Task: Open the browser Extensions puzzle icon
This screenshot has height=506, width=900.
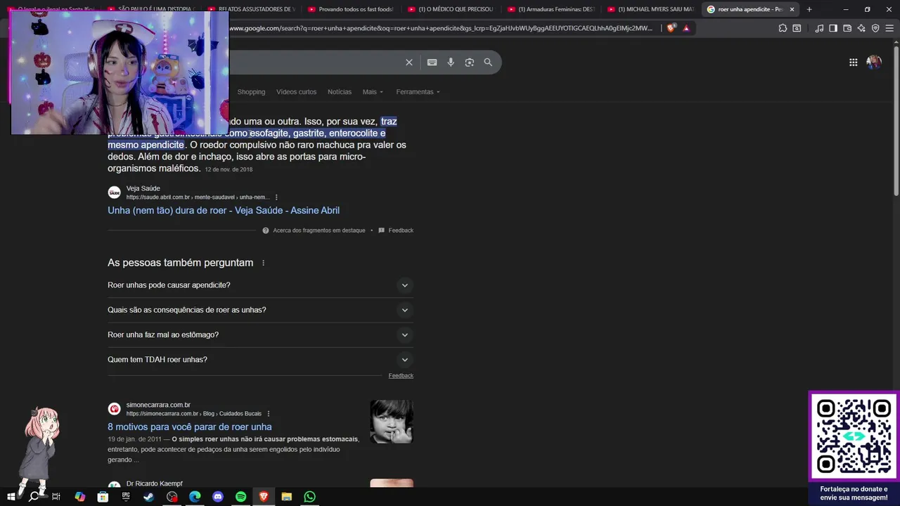Action: [x=783, y=28]
